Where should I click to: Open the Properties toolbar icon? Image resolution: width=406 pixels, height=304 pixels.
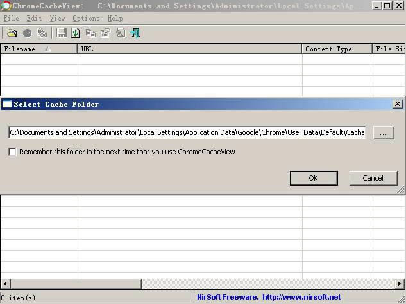[105, 33]
